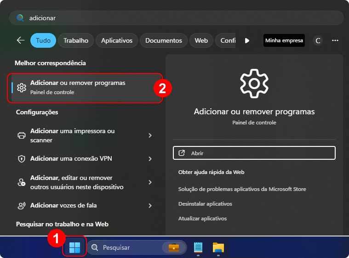Open File Explorer from the taskbar
The width and height of the screenshot is (349, 258).
coord(218,247)
